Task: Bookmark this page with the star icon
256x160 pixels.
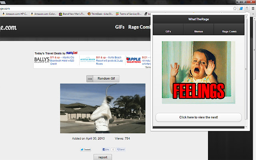Action: click(x=235, y=8)
